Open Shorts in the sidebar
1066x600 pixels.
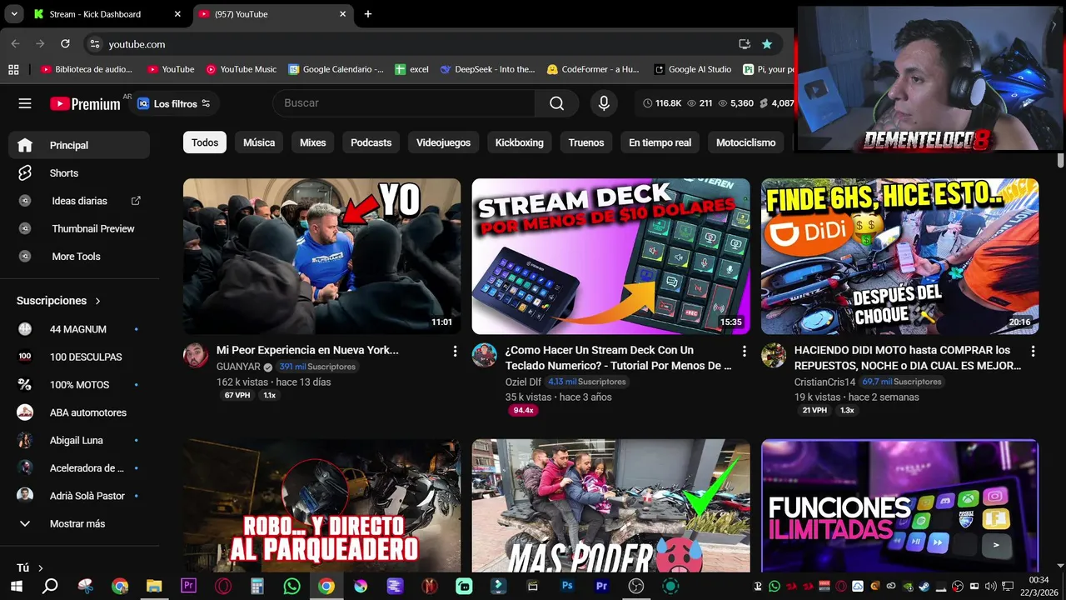click(79, 173)
